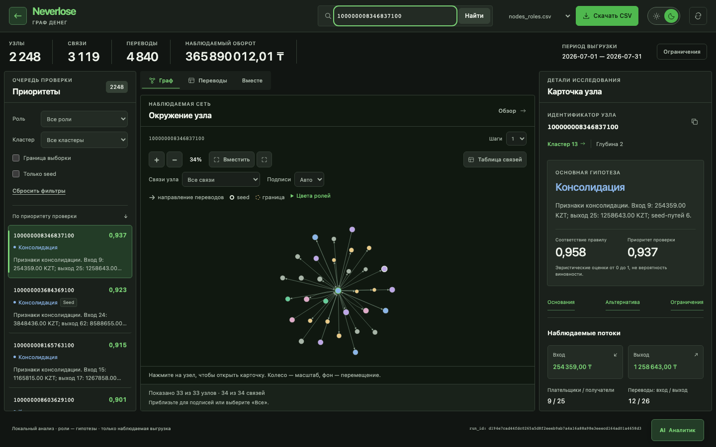
Task: Switch to light theme sun icon
Action: pos(656,16)
